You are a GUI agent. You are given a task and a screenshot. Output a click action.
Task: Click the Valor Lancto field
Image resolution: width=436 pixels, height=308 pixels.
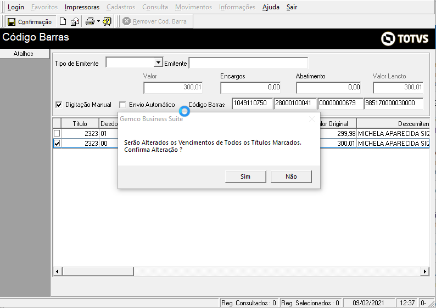click(398, 87)
